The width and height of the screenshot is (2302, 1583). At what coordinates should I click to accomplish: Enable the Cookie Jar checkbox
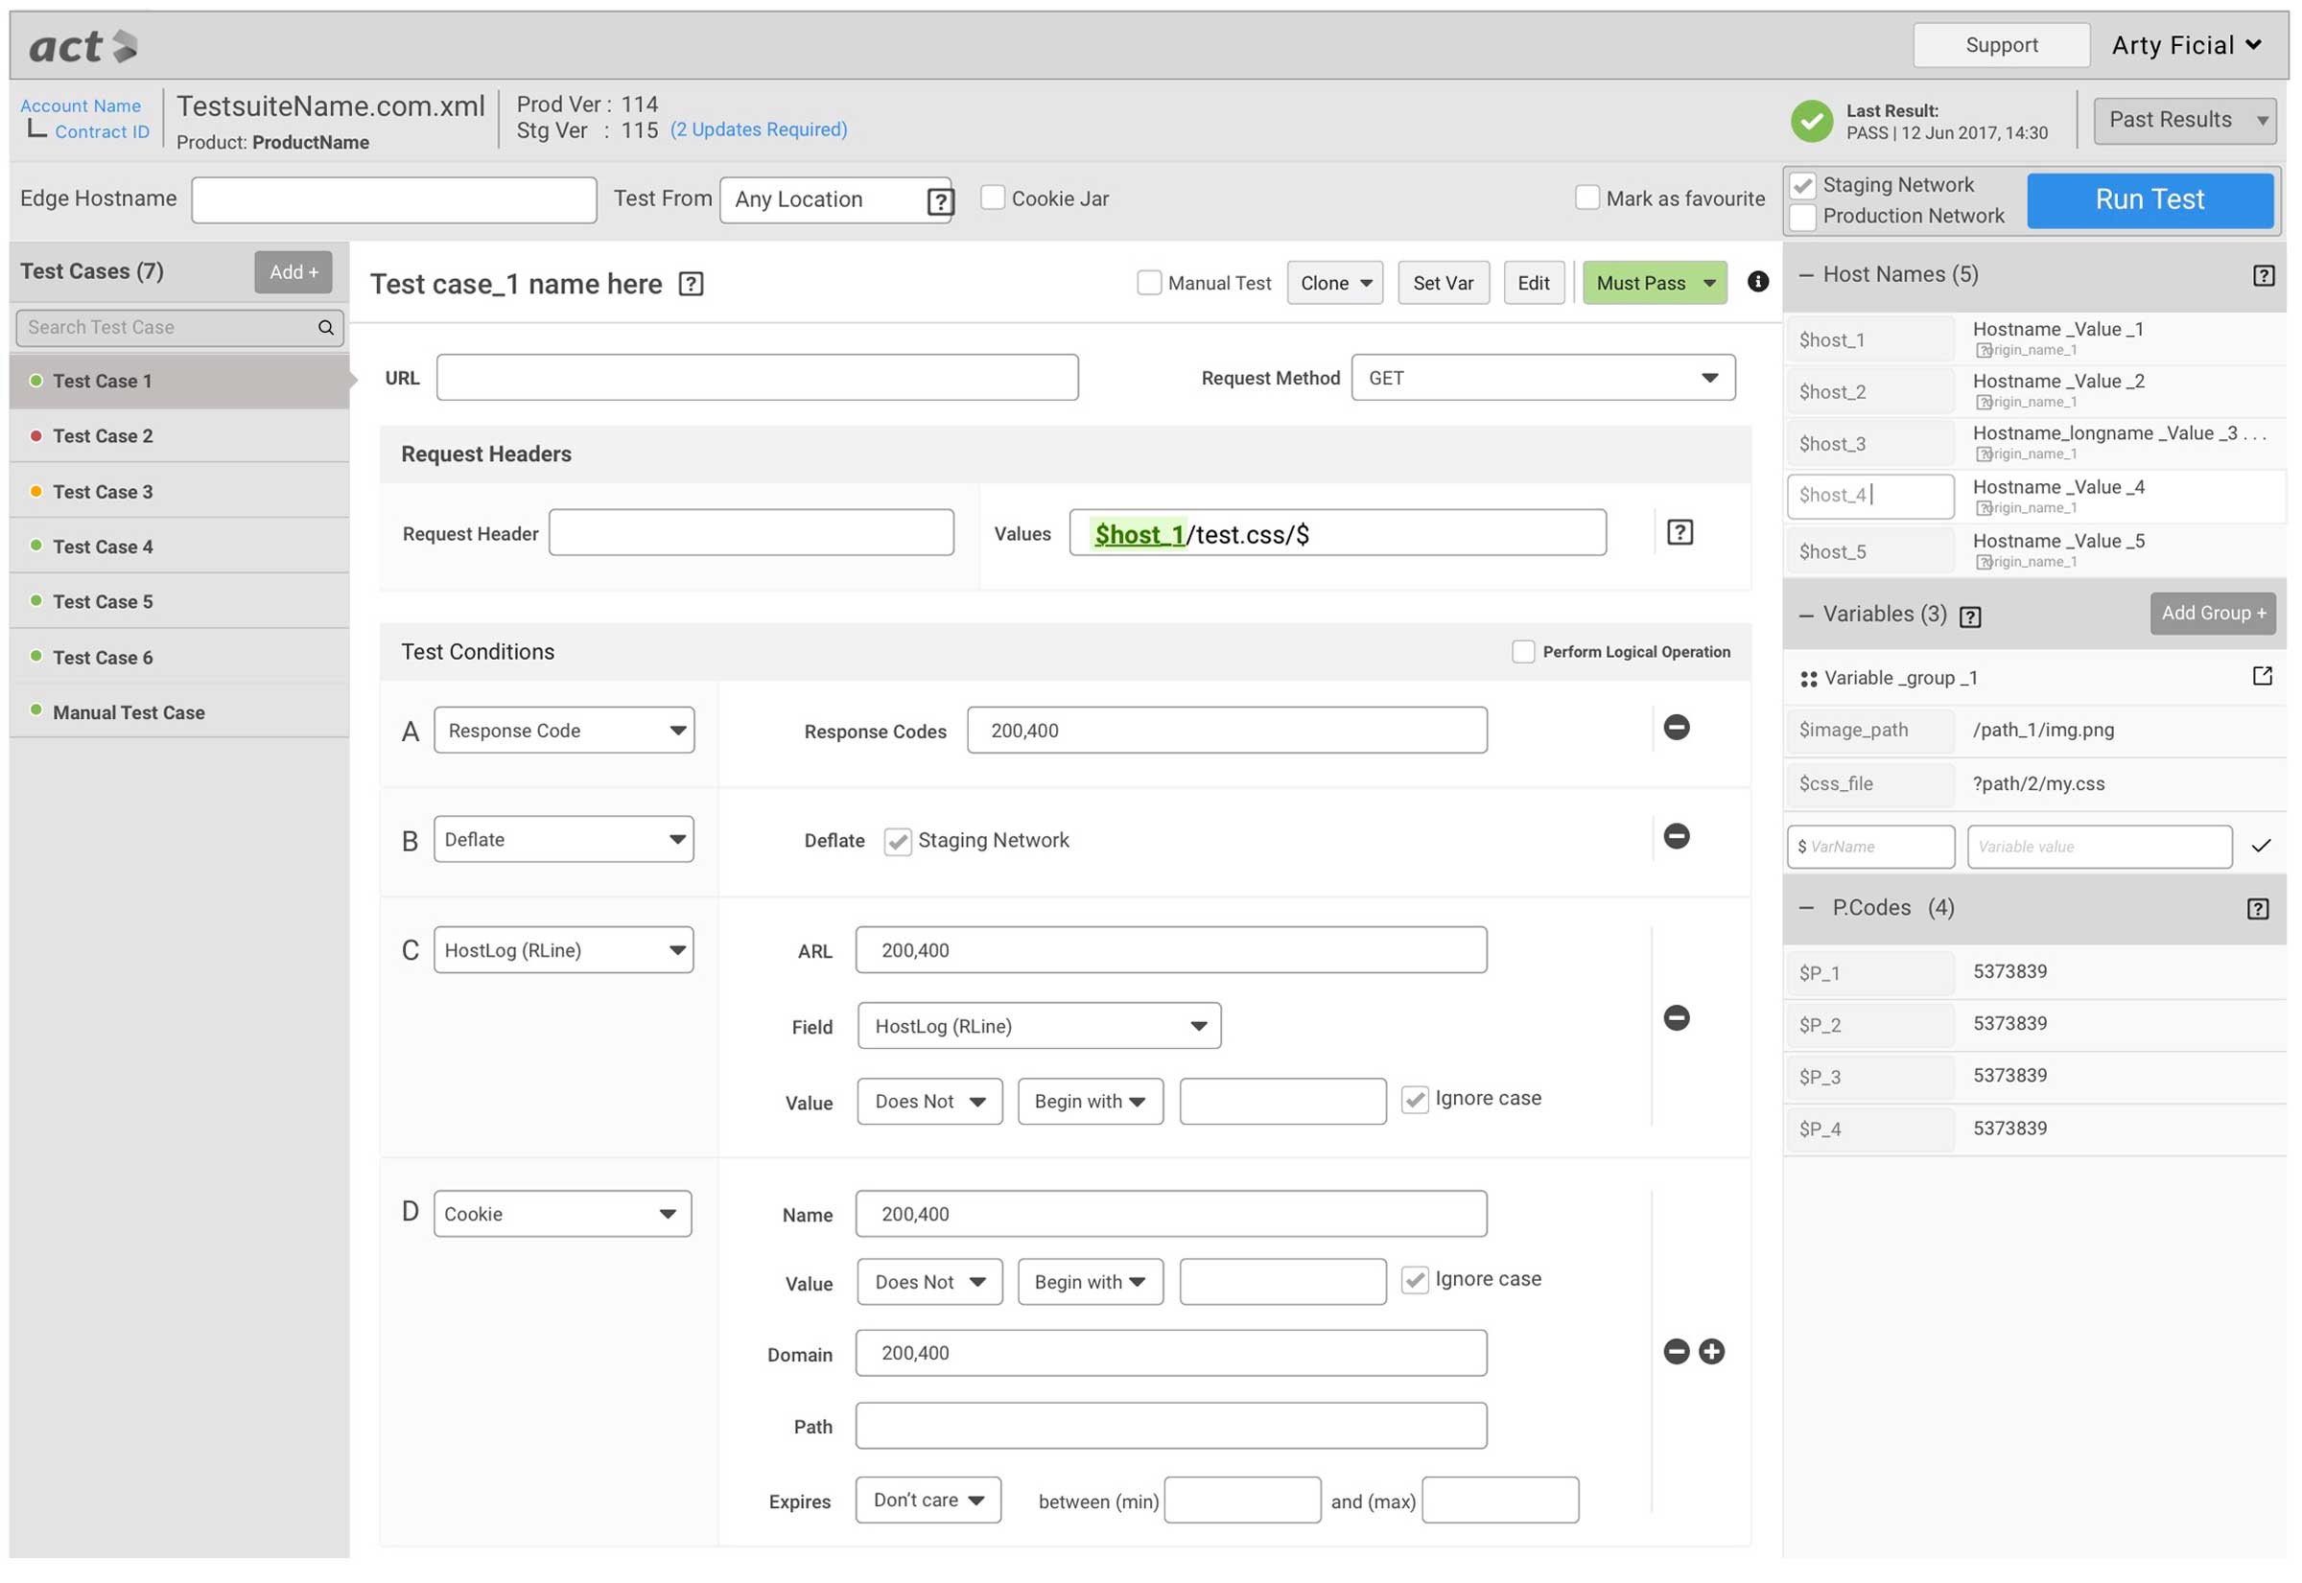[992, 198]
